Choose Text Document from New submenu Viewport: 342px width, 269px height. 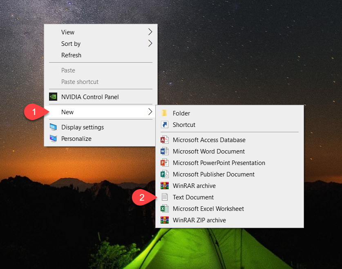[x=193, y=197]
